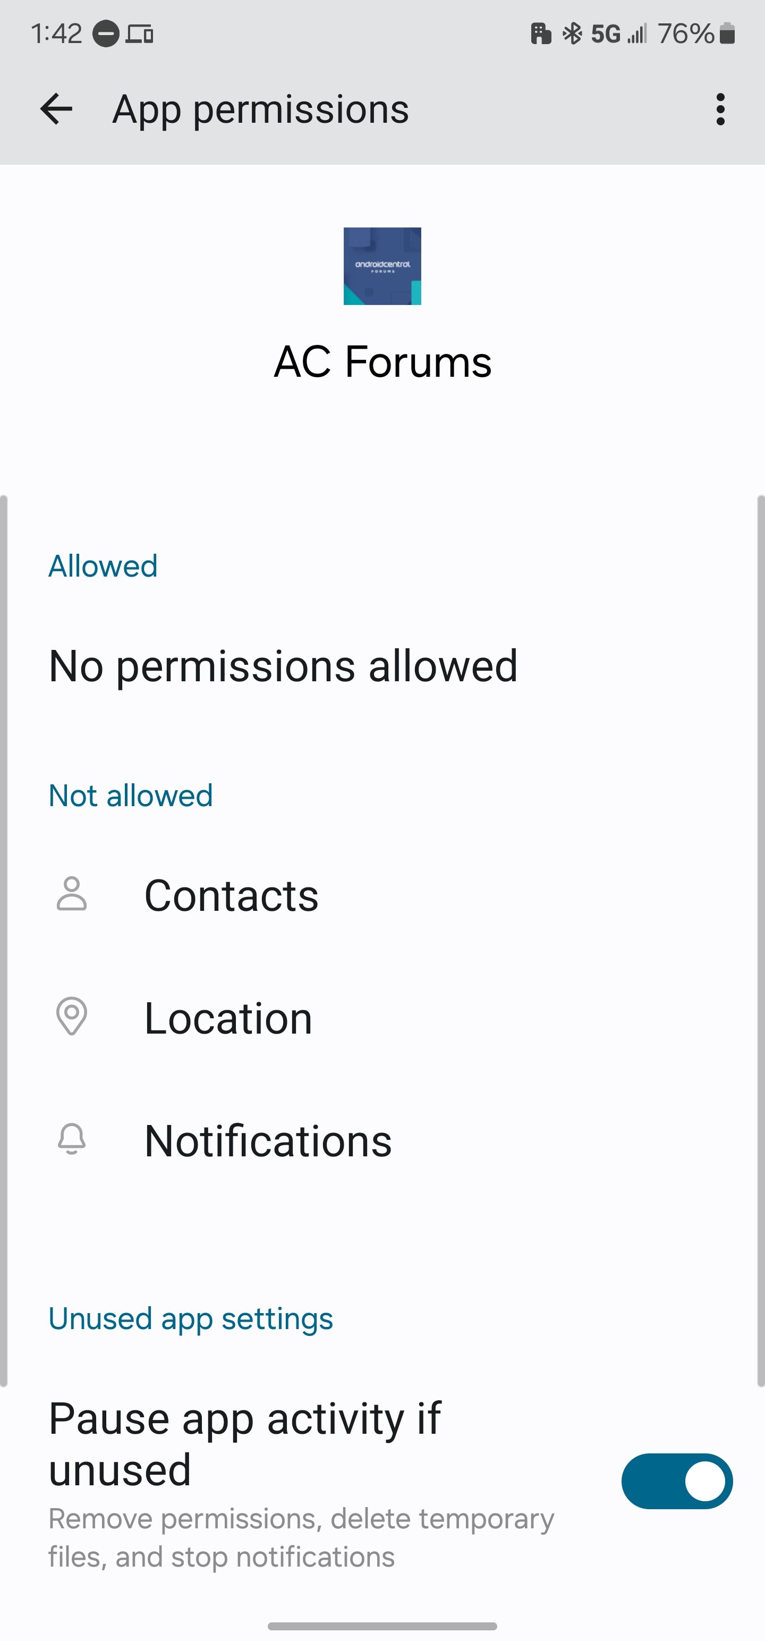Toggle Pause app activity if unused switch
Image resolution: width=765 pixels, height=1641 pixels.
point(676,1481)
